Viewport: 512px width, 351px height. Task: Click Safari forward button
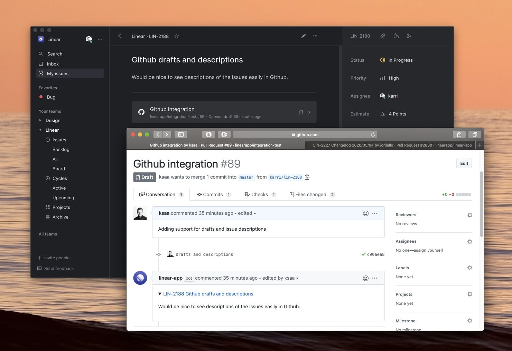pyautogui.click(x=167, y=134)
